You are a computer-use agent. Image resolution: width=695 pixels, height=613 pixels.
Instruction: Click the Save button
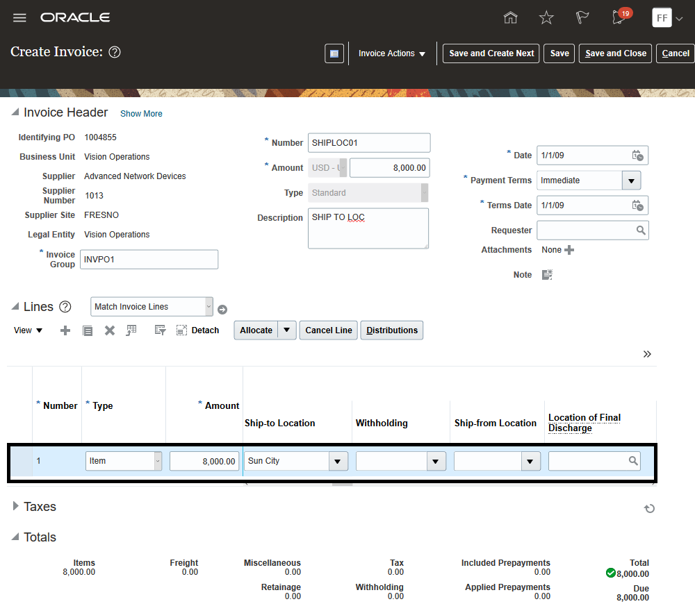[x=559, y=53]
